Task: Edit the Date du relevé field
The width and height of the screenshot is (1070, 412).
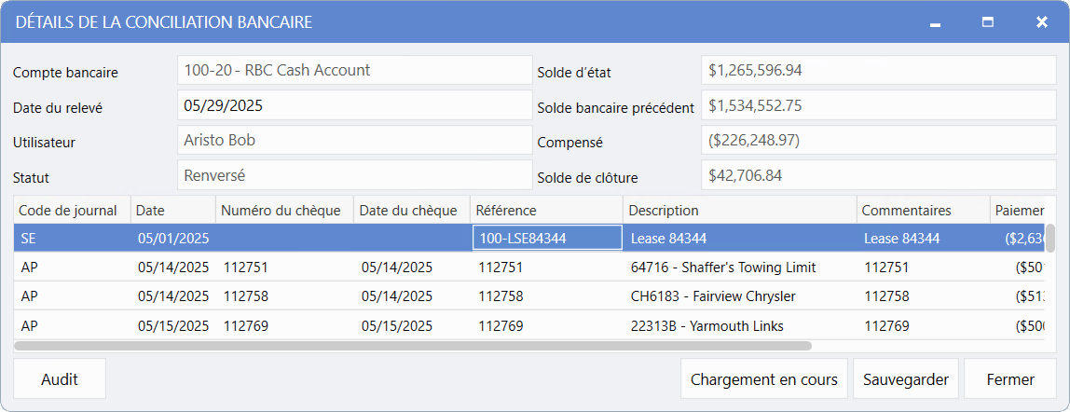Action: pyautogui.click(x=354, y=105)
